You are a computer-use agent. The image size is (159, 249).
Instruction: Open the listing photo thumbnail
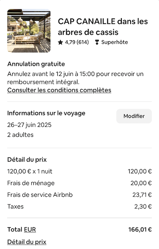(x=29, y=31)
